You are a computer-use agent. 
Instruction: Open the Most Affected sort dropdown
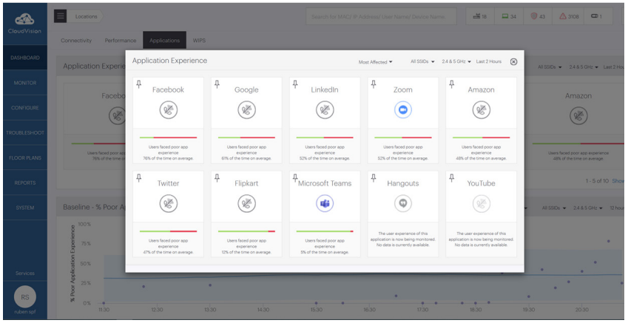pos(375,62)
